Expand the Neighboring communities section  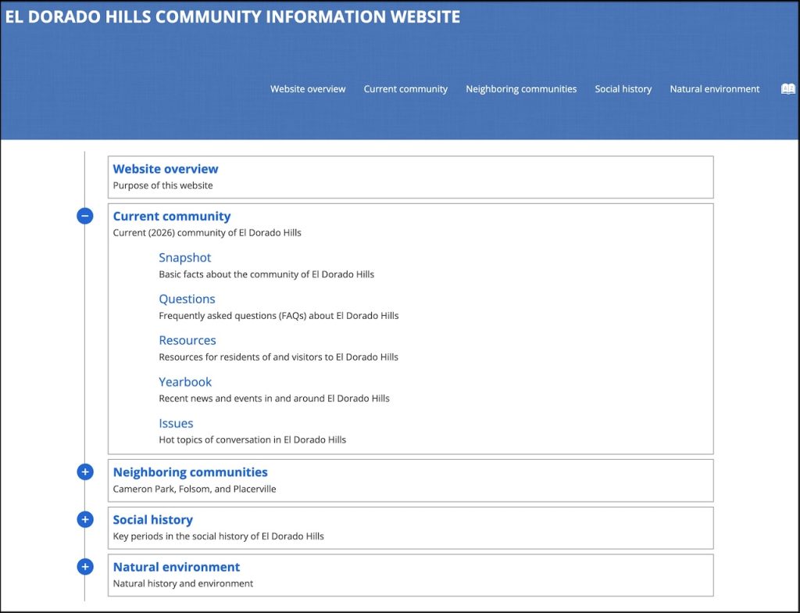[x=85, y=471]
